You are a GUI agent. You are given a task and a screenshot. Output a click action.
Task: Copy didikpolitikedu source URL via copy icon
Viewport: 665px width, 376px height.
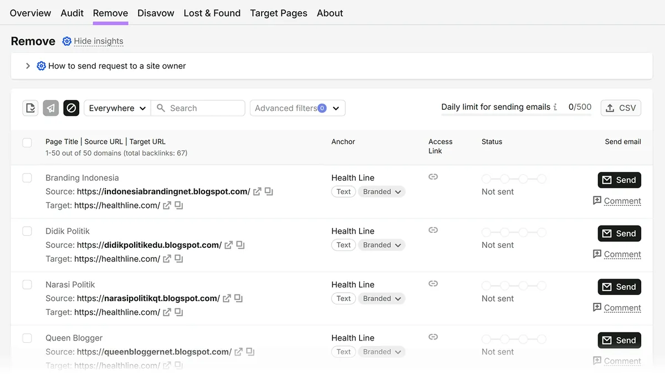click(x=241, y=245)
